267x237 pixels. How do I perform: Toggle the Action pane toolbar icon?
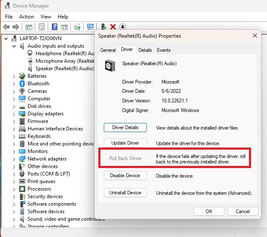tap(64, 27)
